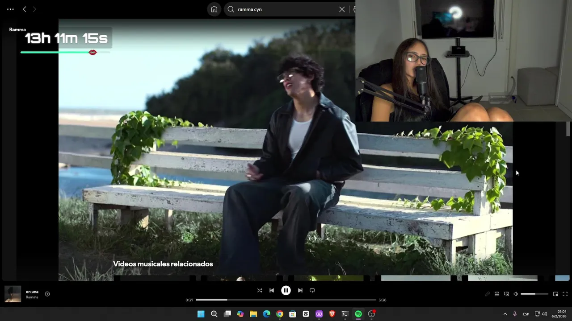The height and width of the screenshot is (321, 572).
Task: Skip to the previous track
Action: 271,290
